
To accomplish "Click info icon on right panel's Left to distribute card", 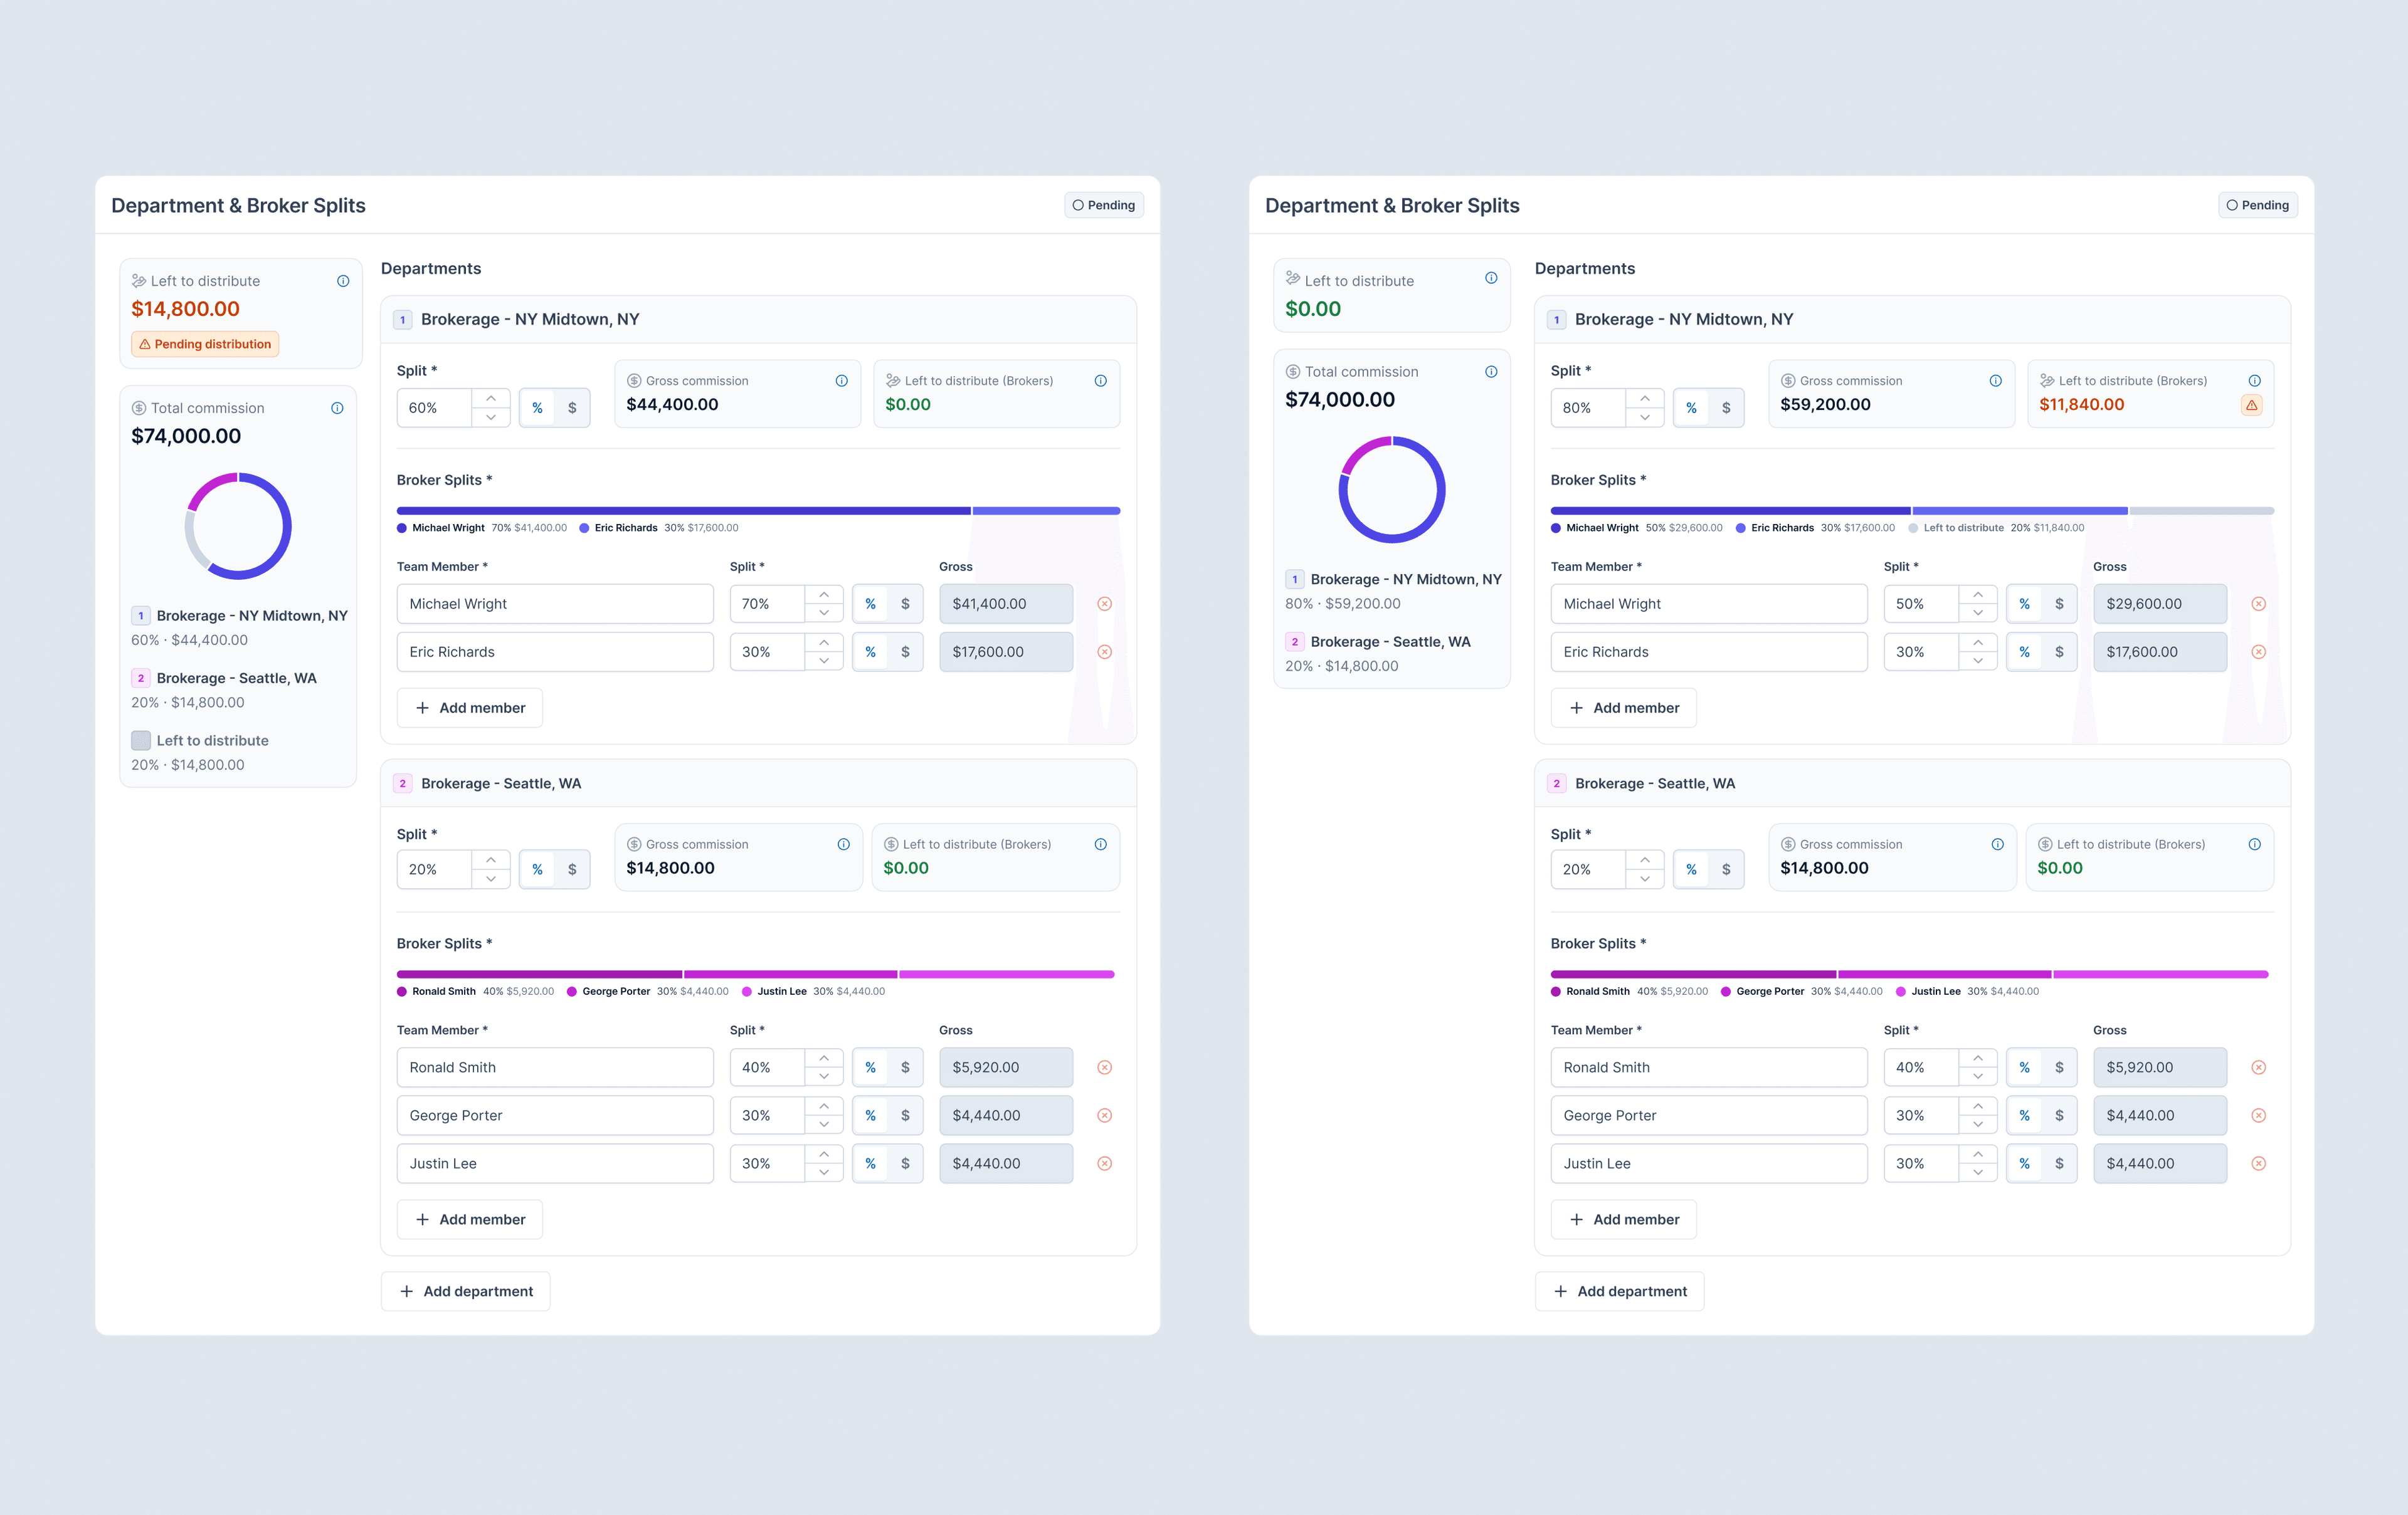I will click(1491, 278).
